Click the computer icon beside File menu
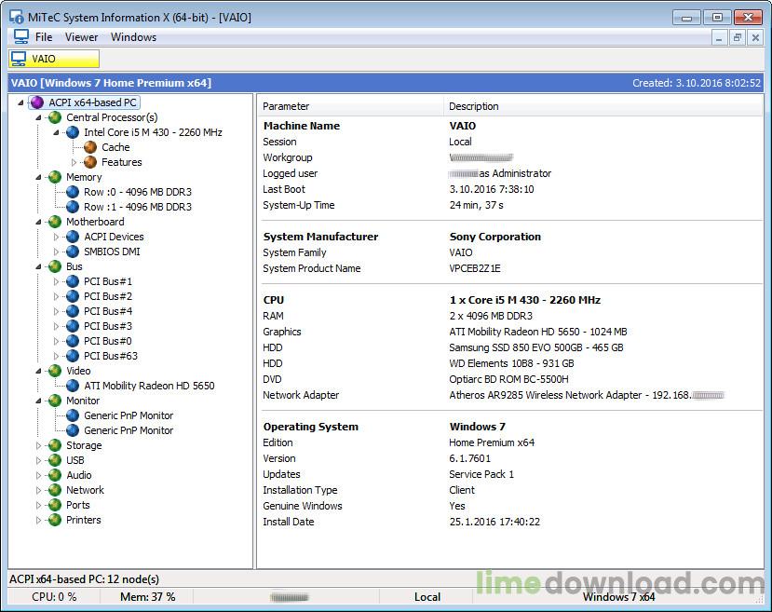 tap(20, 37)
